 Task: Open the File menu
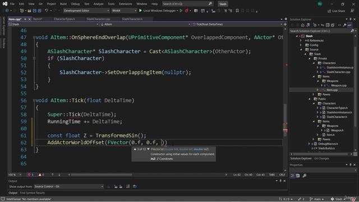point(12,4)
